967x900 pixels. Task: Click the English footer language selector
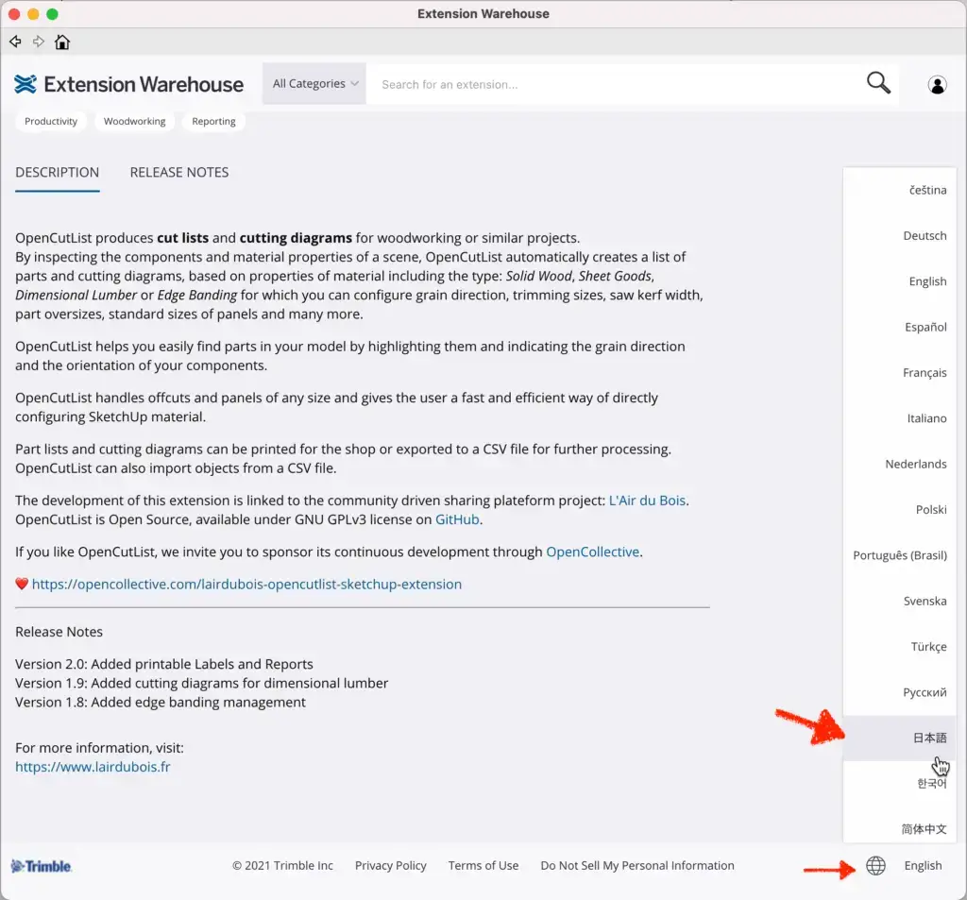click(x=923, y=865)
